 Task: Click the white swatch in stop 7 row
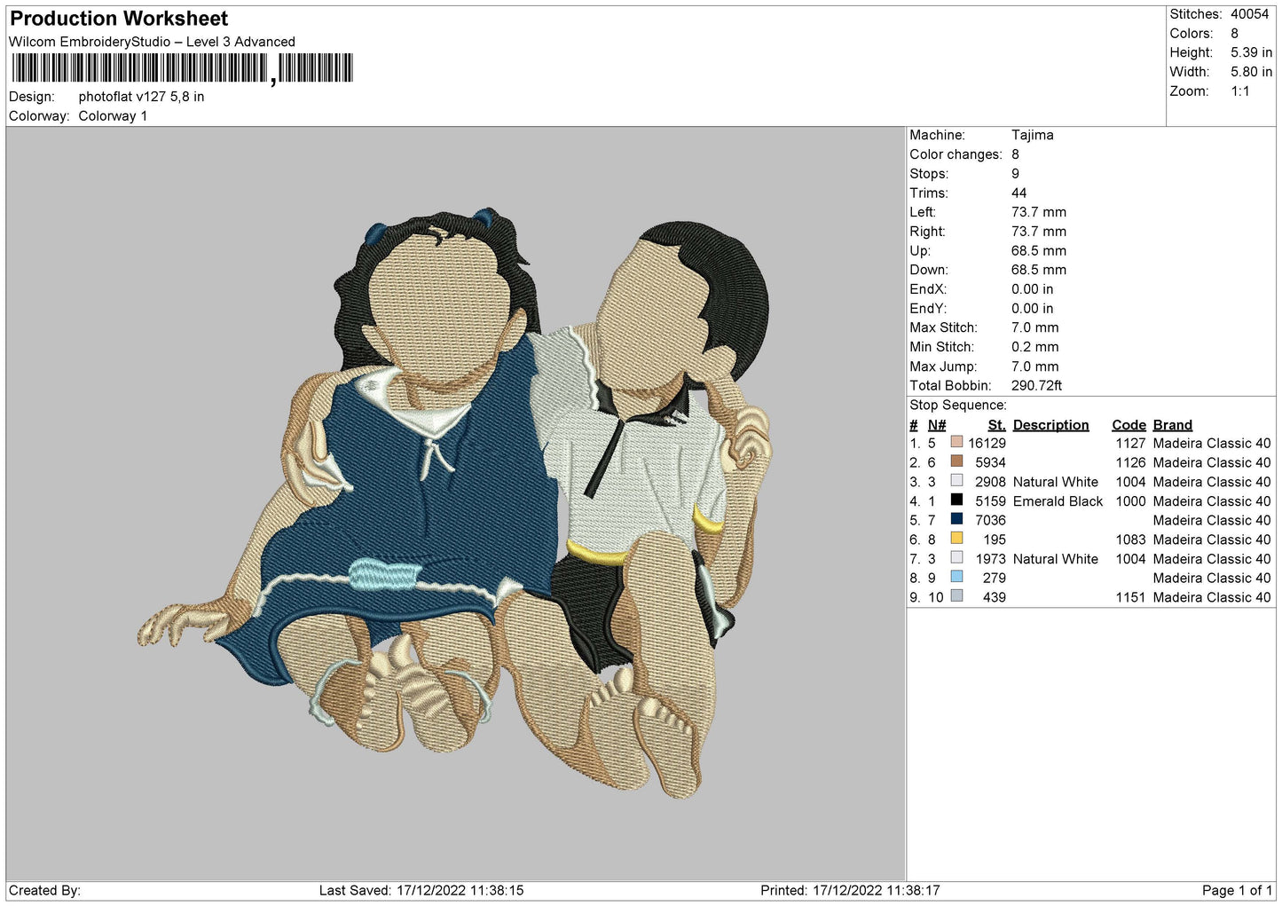click(956, 558)
